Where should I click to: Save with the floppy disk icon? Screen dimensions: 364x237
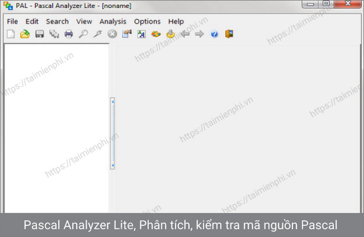pos(39,34)
